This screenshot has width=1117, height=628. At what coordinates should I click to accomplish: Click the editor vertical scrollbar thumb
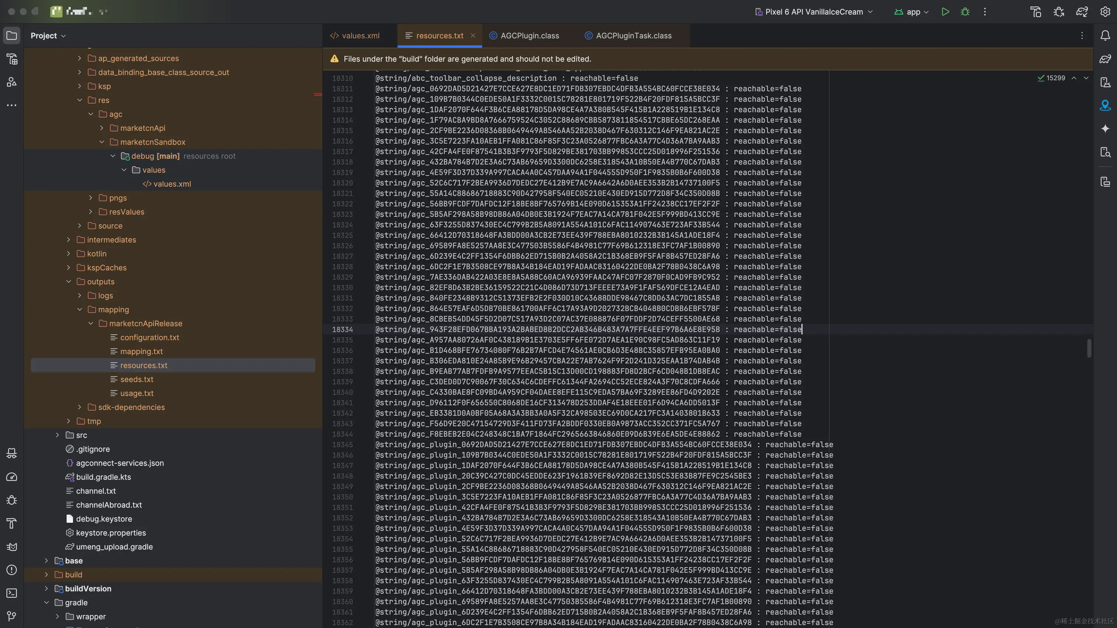[1089, 348]
